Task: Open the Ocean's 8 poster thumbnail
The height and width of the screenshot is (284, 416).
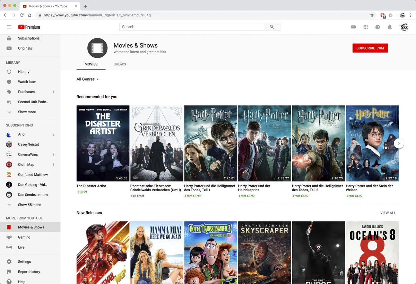Action: pyautogui.click(x=372, y=253)
